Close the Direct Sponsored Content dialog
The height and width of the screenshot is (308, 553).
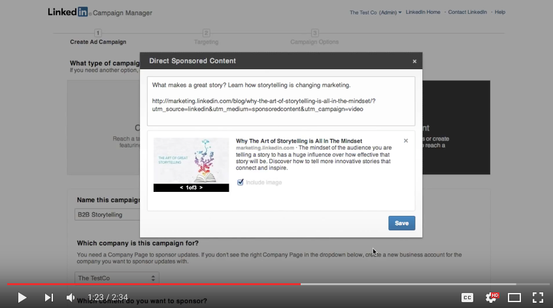[414, 61]
